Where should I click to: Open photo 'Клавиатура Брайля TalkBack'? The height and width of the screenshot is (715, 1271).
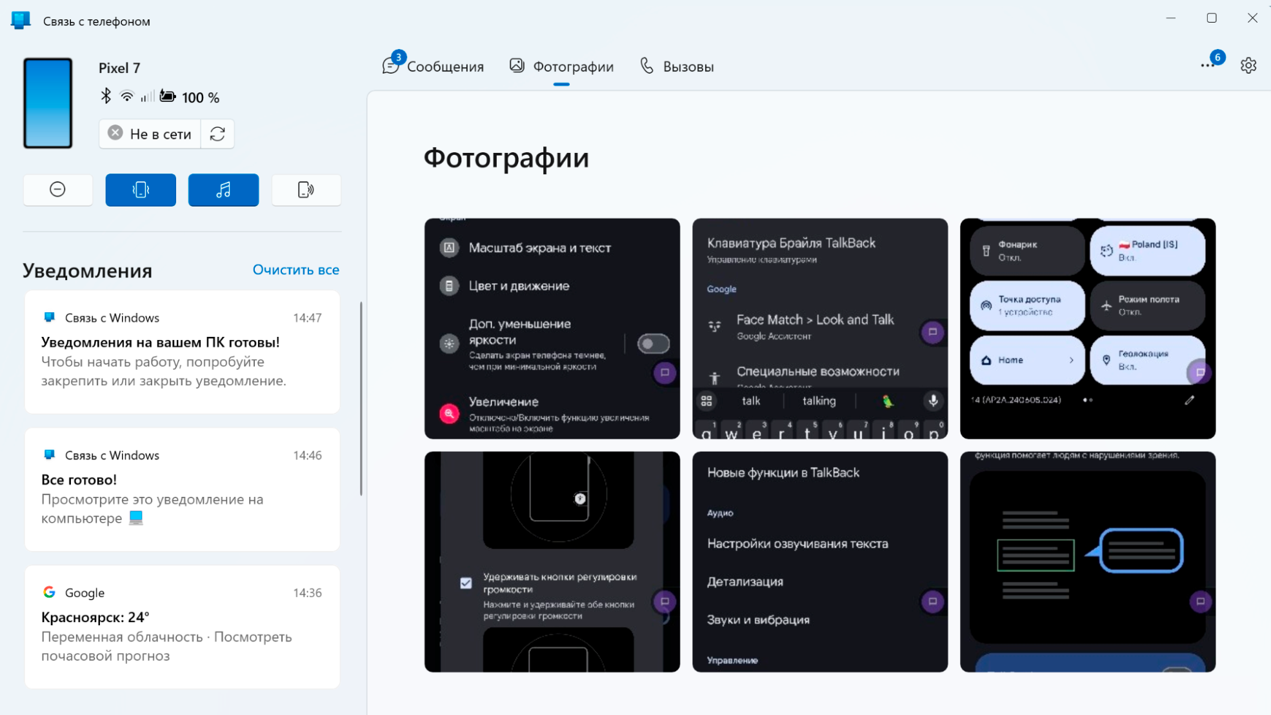click(x=820, y=328)
